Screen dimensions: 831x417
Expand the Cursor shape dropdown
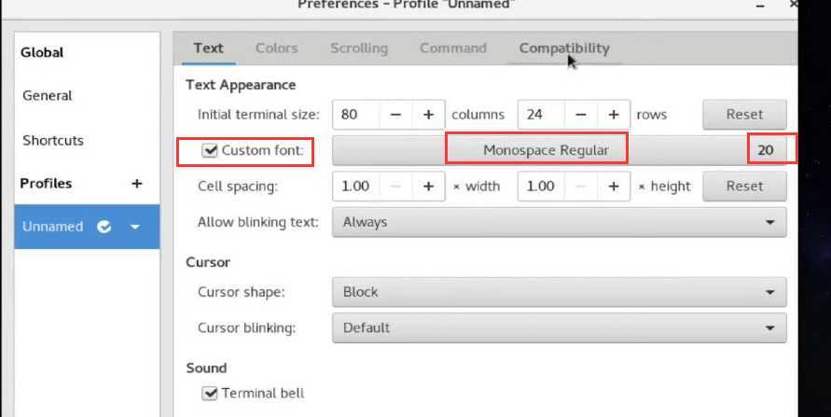pyautogui.click(x=559, y=292)
